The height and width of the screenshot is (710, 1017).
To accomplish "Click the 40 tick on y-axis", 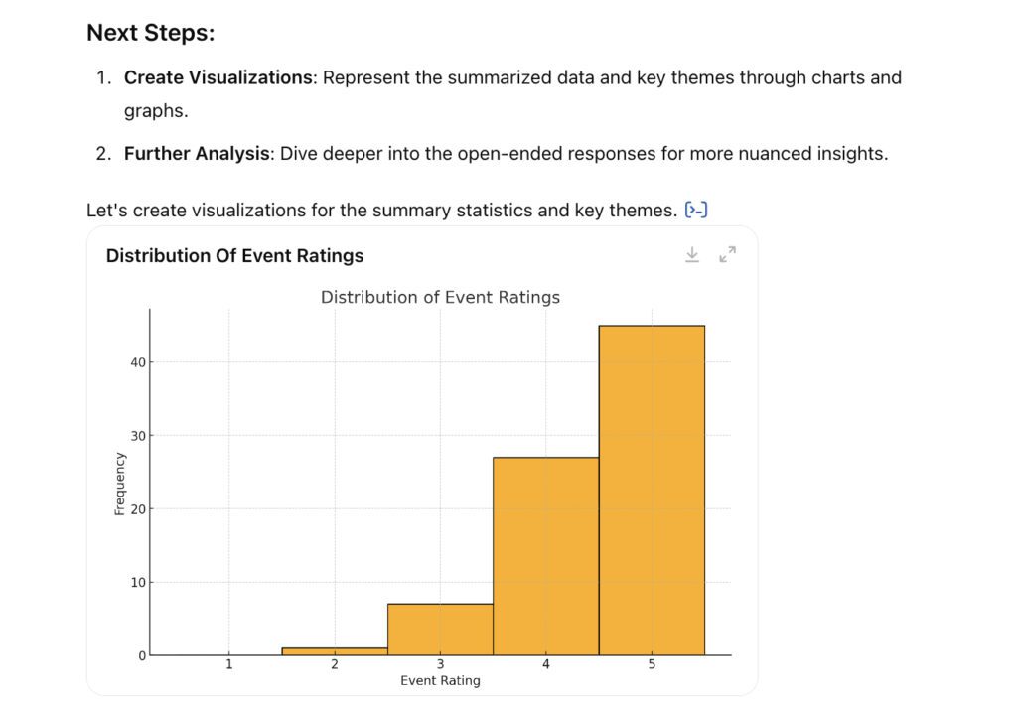I will click(138, 362).
